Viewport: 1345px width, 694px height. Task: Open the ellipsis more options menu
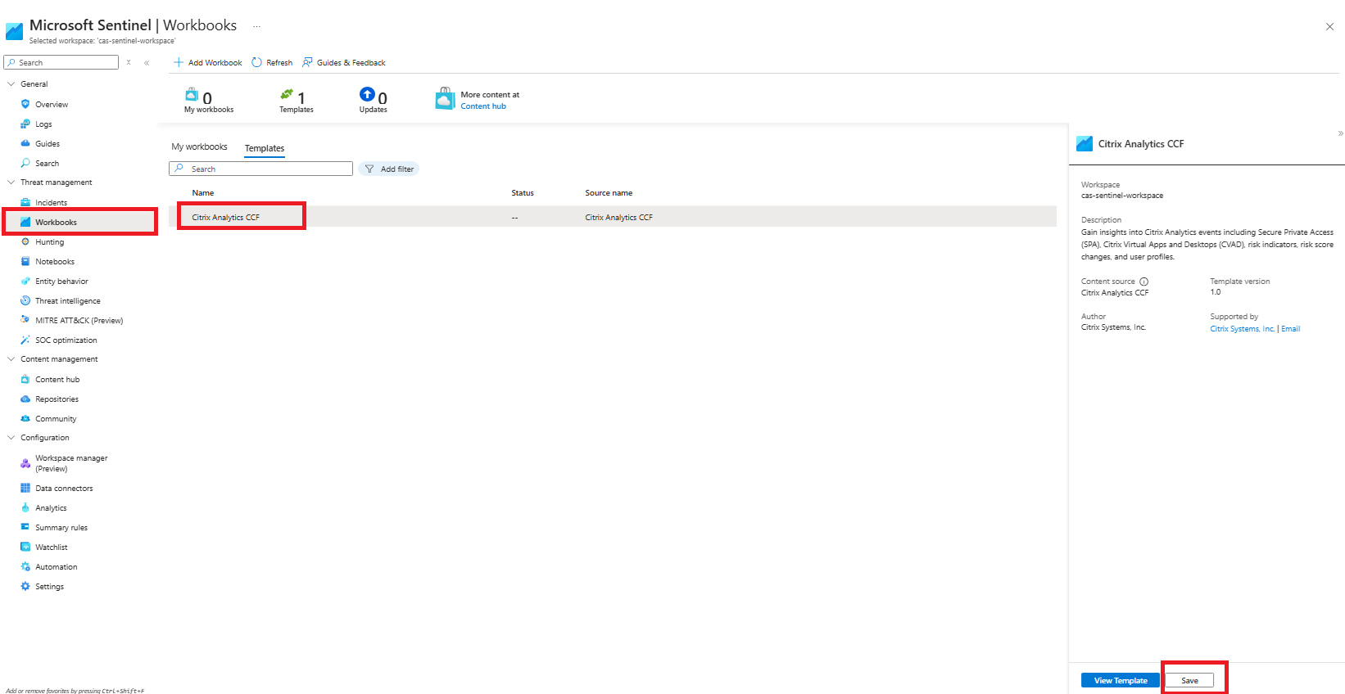(256, 26)
